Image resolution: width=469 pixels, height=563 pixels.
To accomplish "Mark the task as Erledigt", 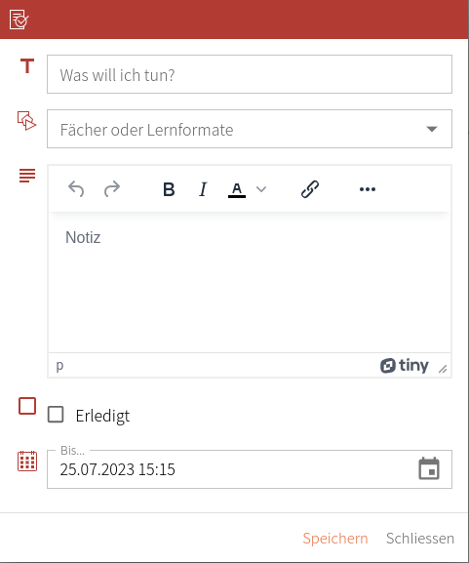I will (56, 415).
